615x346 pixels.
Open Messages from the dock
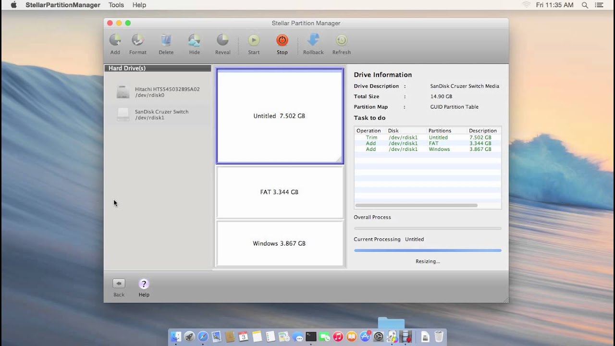(297, 337)
